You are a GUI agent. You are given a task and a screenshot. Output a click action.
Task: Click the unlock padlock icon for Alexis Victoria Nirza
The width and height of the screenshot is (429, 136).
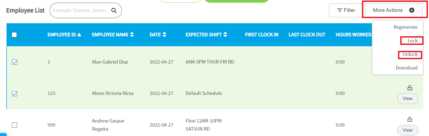tap(410, 88)
